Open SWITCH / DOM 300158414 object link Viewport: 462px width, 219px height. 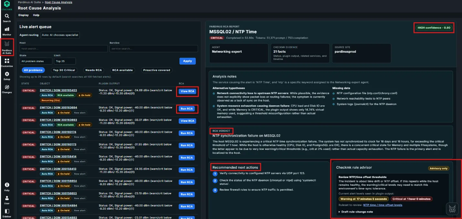coord(58,157)
